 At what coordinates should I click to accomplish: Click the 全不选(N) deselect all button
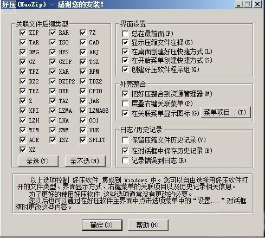click(85, 161)
